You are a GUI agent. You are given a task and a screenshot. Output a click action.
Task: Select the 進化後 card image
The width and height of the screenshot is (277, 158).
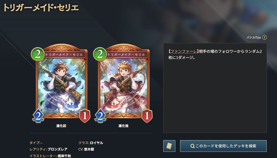[123, 83]
